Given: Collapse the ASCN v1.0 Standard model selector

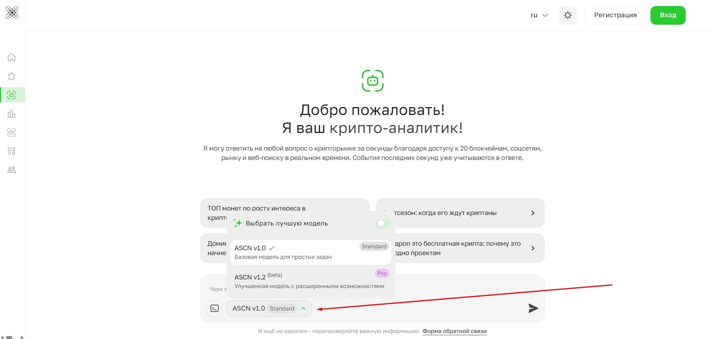Looking at the screenshot, I should pos(269,308).
